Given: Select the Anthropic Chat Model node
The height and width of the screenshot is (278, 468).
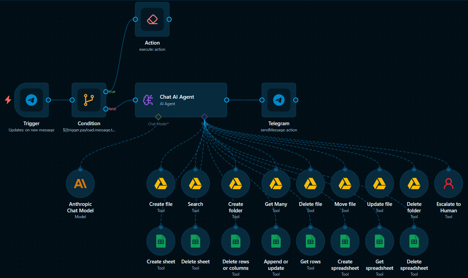Looking at the screenshot, I should pyautogui.click(x=80, y=184).
